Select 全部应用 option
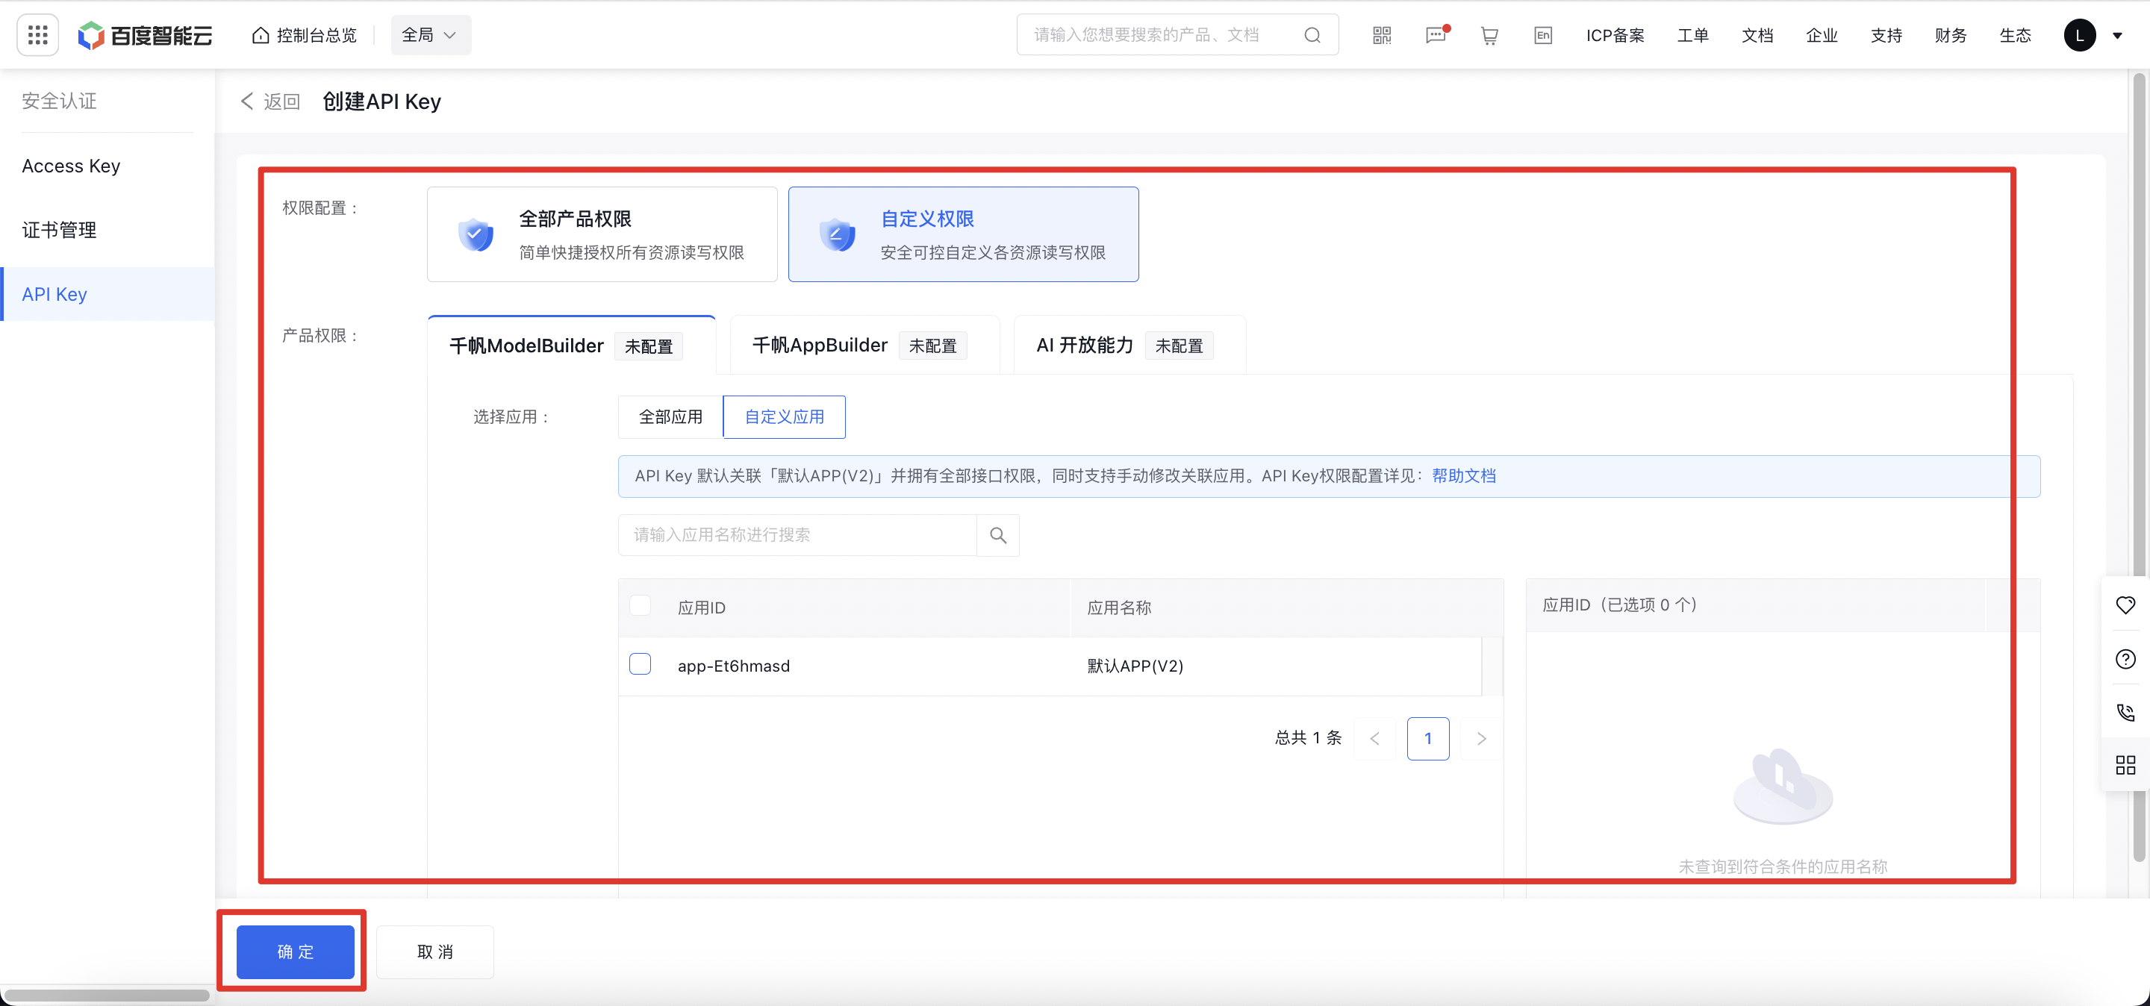2150x1006 pixels. click(x=670, y=417)
